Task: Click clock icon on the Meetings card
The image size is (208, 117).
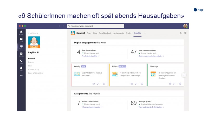Action: point(180,84)
